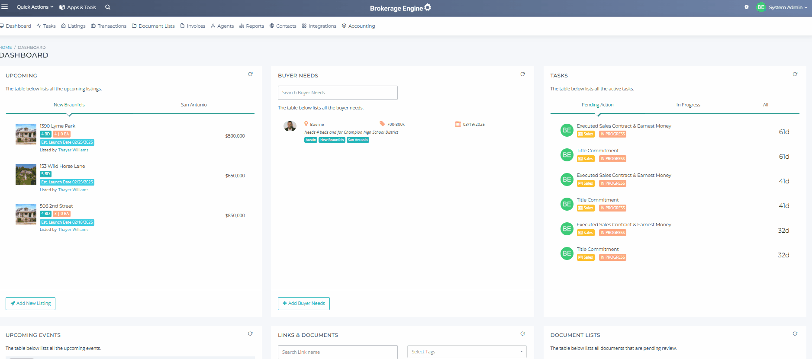Open the 153 Wild Horse Lane photo

[26, 174]
